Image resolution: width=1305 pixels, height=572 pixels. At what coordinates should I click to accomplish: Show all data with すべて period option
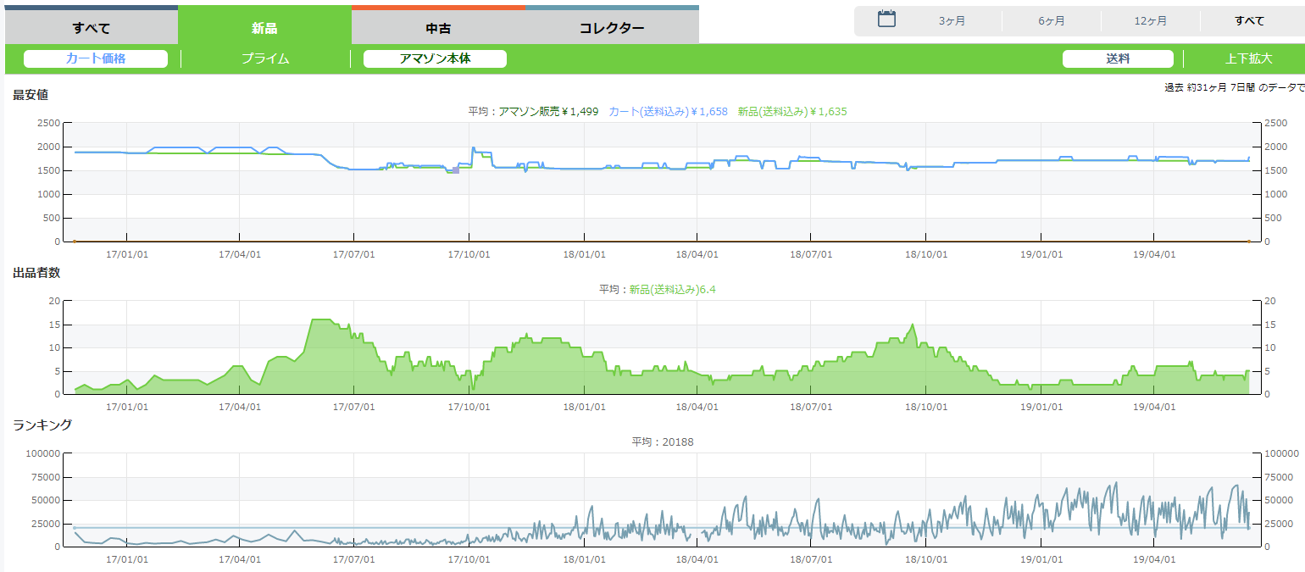(x=1249, y=21)
